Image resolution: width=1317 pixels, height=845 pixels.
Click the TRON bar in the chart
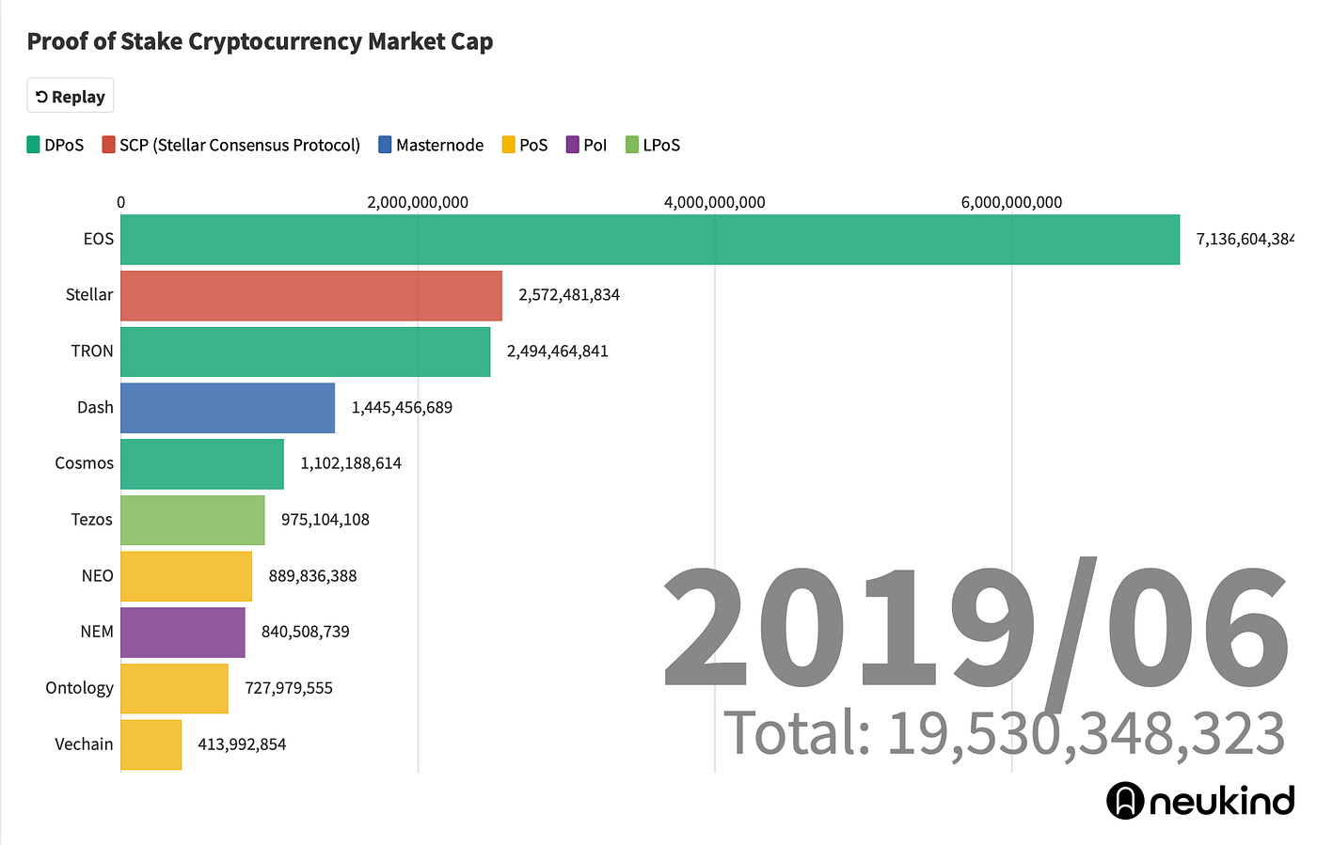[306, 352]
